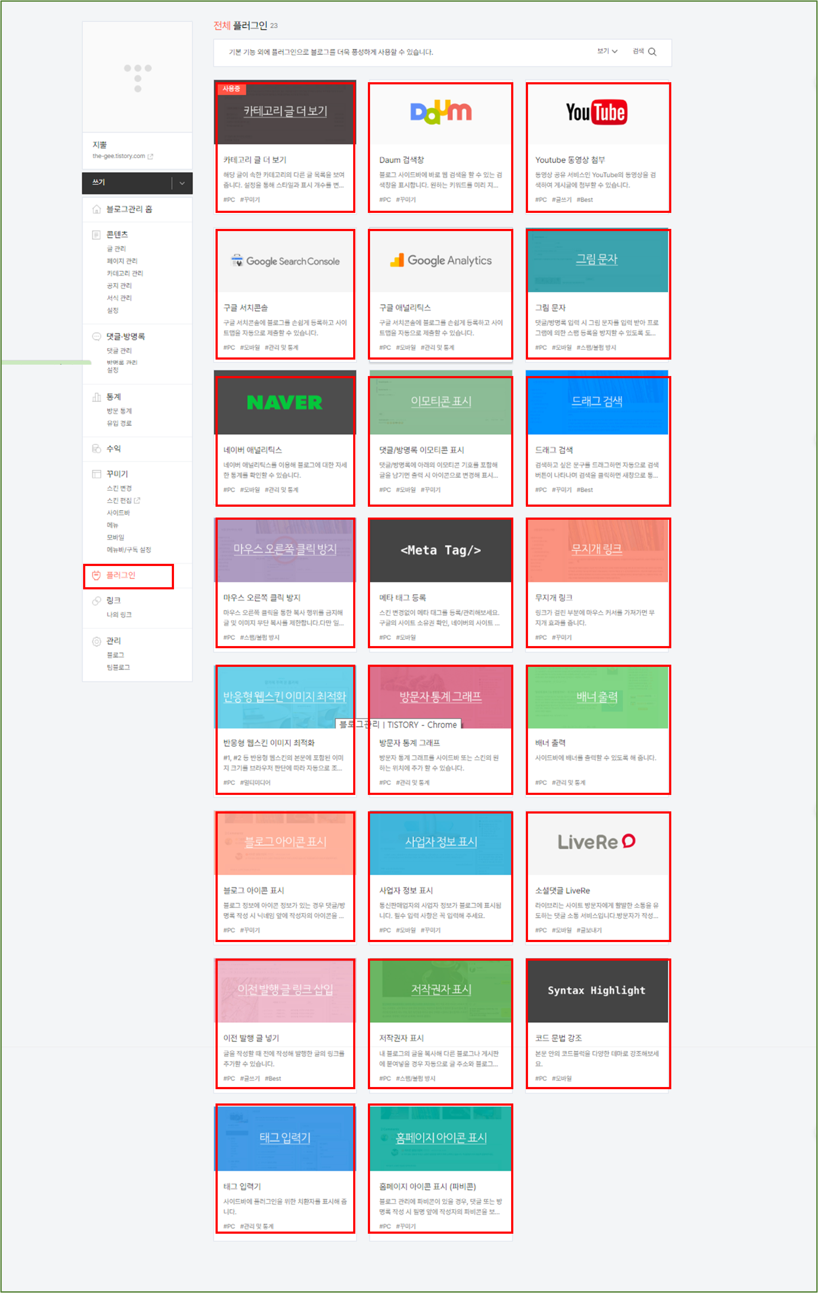Open 나의 링크 in sidebar
This screenshot has height=1293, width=818.
(119, 615)
